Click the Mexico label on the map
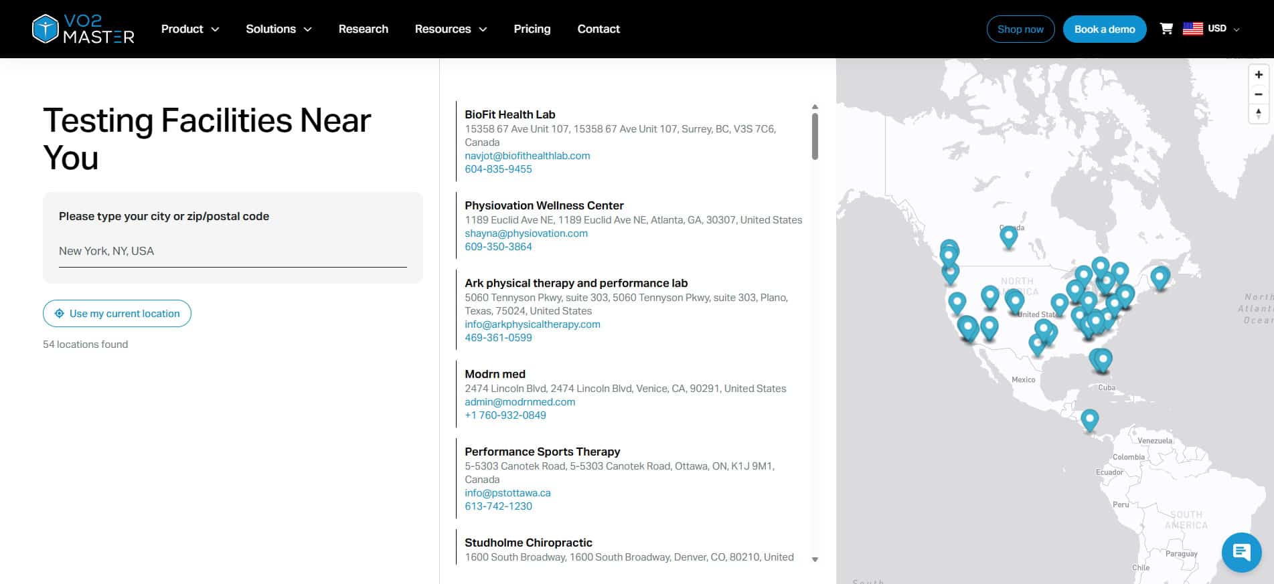Screen dimensions: 1274x584 pos(1023,379)
